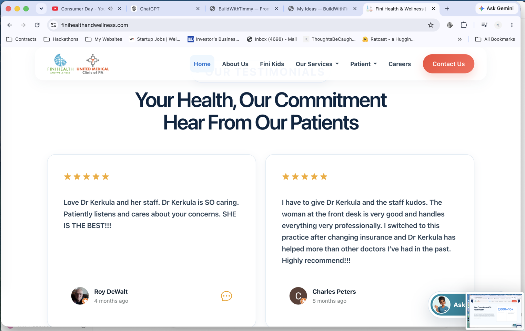Open the Hackathons bookmarks folder

pos(61,39)
